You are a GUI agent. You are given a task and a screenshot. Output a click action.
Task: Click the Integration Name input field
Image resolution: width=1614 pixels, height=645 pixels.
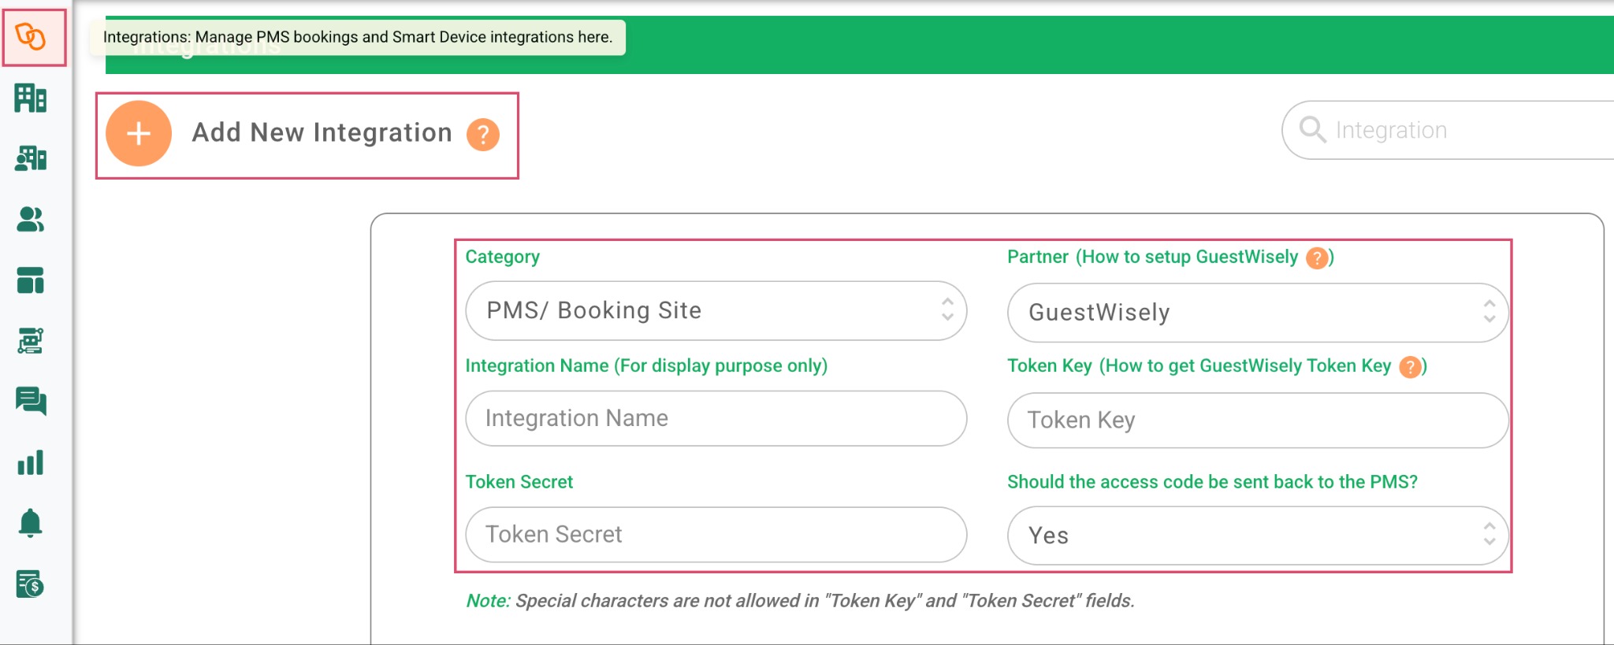[x=716, y=418]
